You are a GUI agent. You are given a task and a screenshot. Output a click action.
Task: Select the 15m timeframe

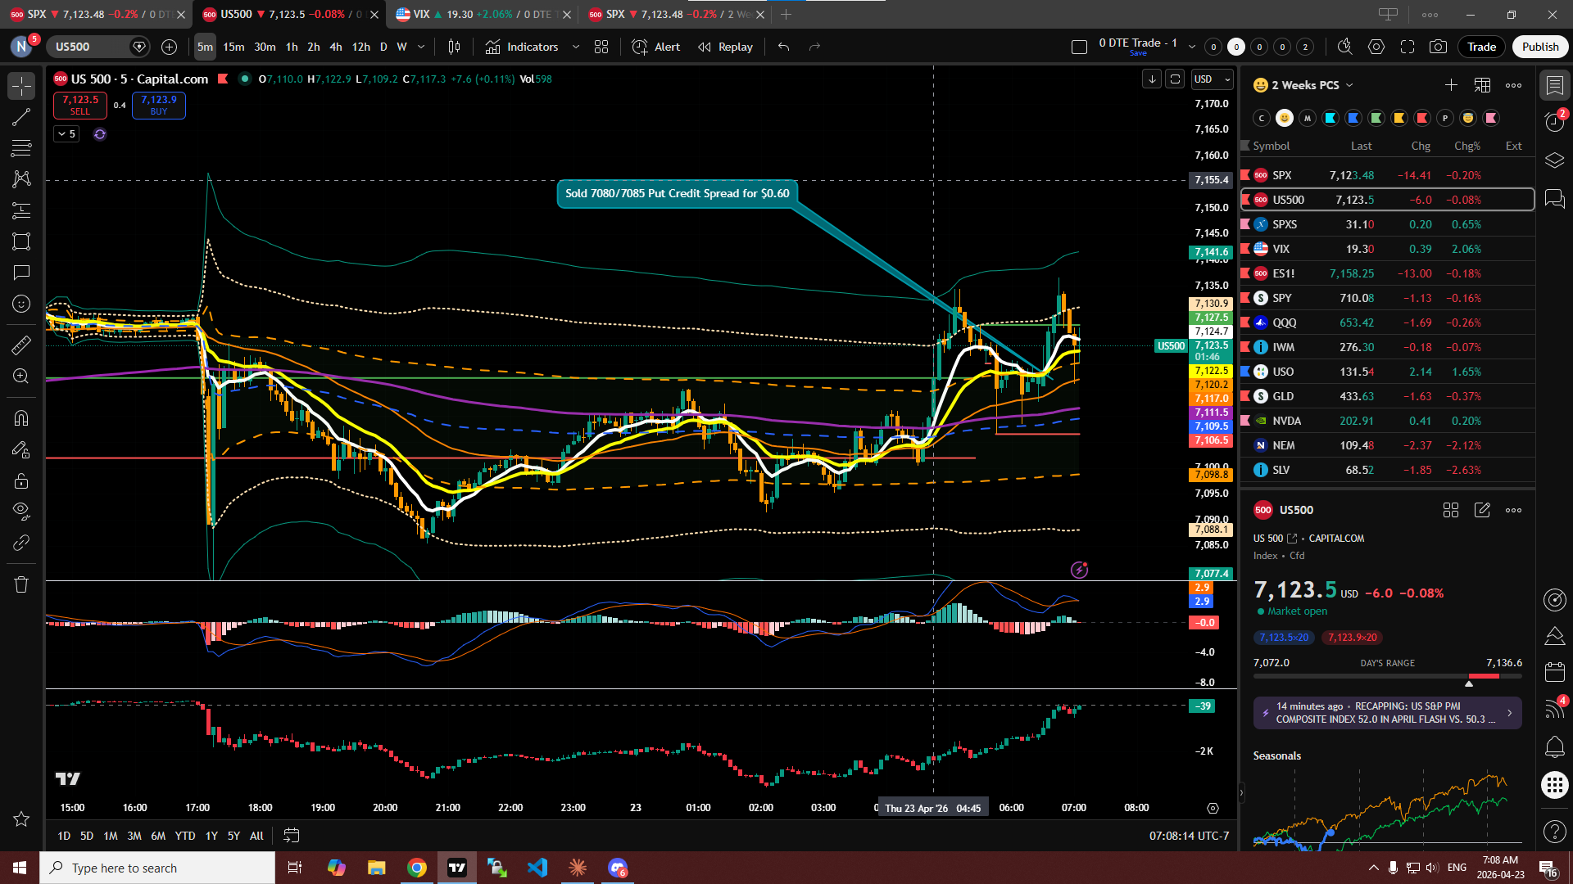pos(233,47)
